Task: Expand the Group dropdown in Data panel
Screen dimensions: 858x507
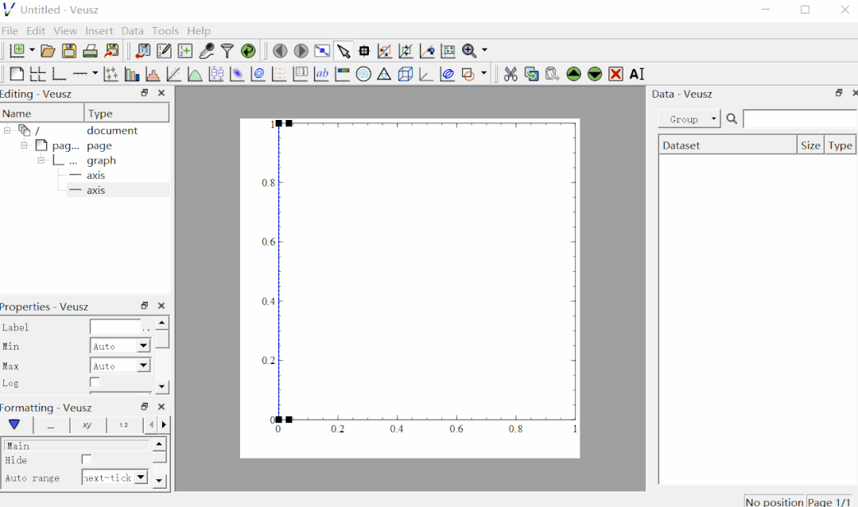Action: coord(712,119)
